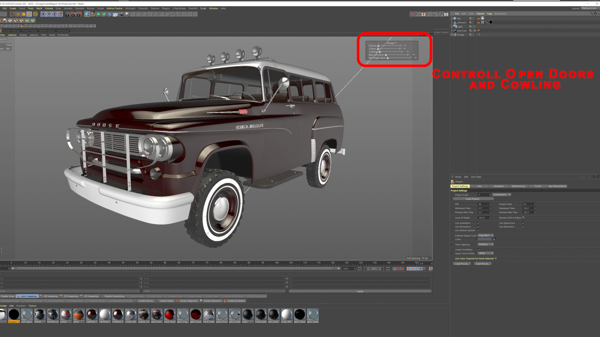The height and width of the screenshot is (337, 600).
Task: Click the project Color swatch
Action: (484, 239)
